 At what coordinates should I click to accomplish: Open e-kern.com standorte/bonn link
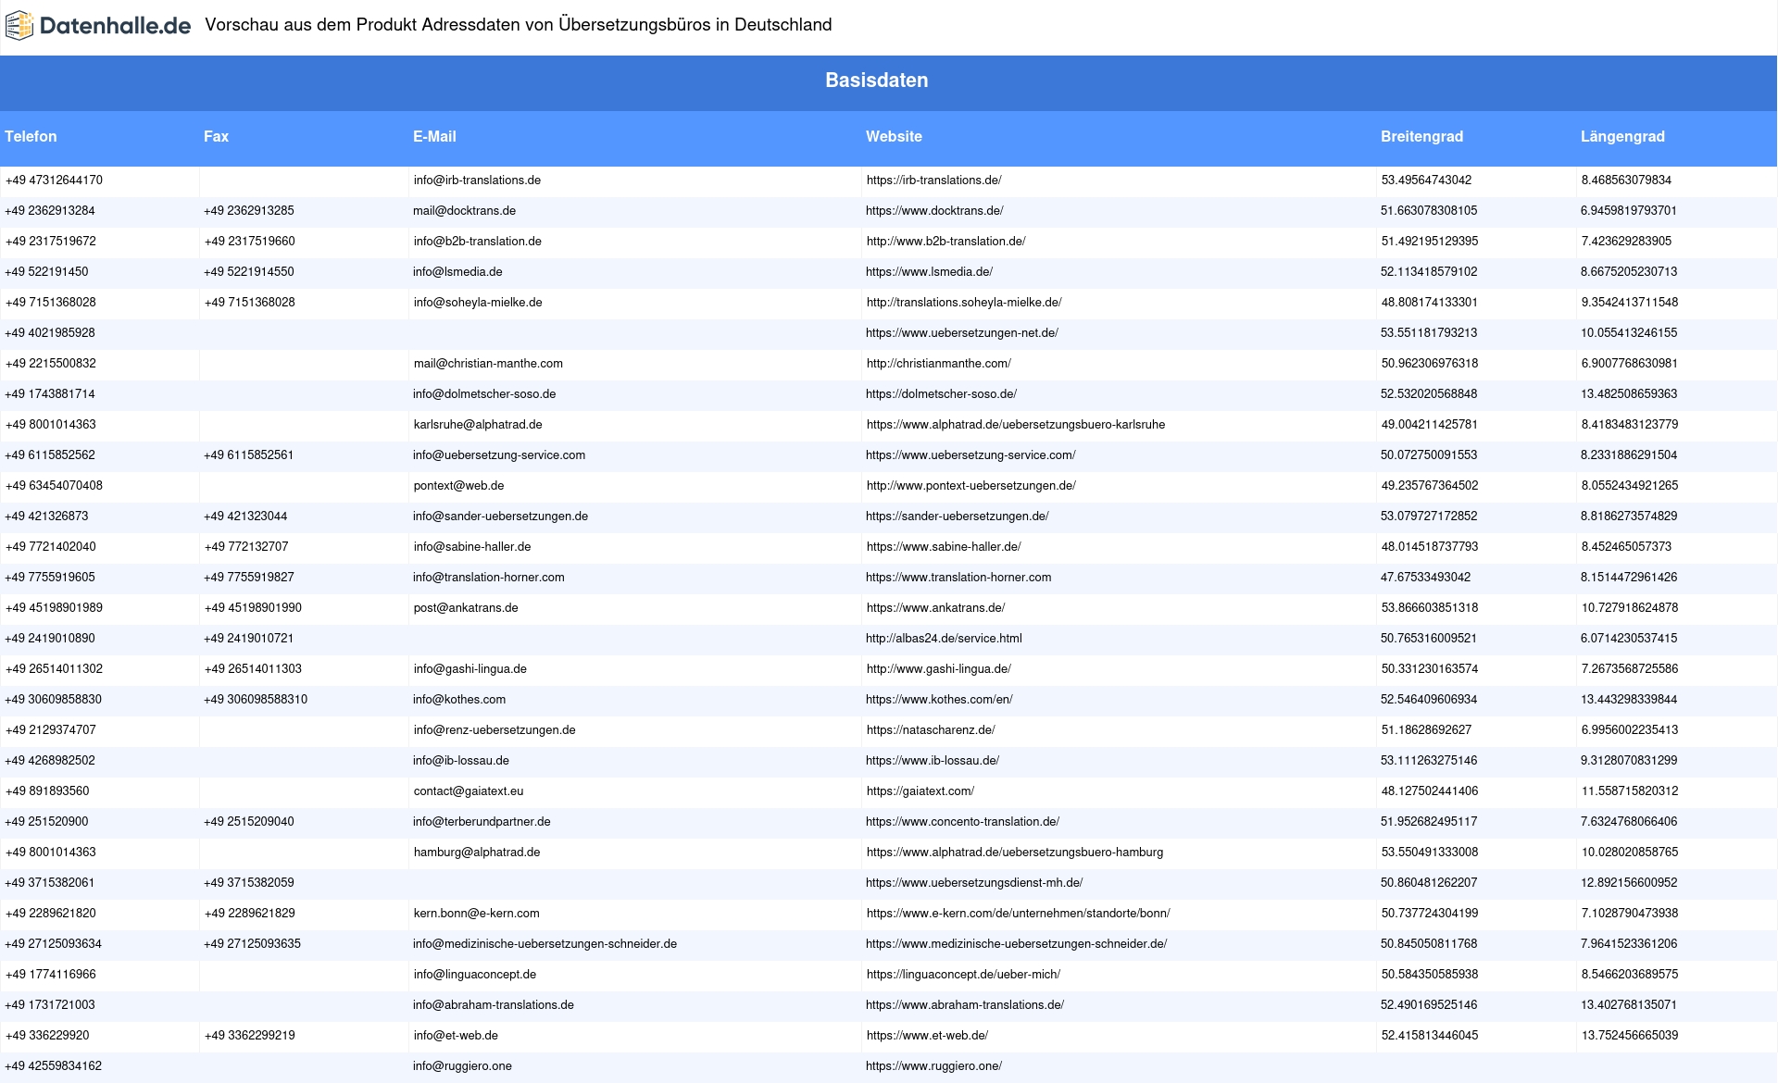click(1019, 914)
